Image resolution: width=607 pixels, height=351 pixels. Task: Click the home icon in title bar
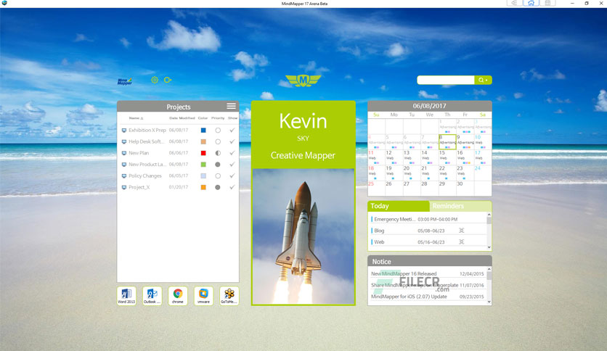[531, 3]
